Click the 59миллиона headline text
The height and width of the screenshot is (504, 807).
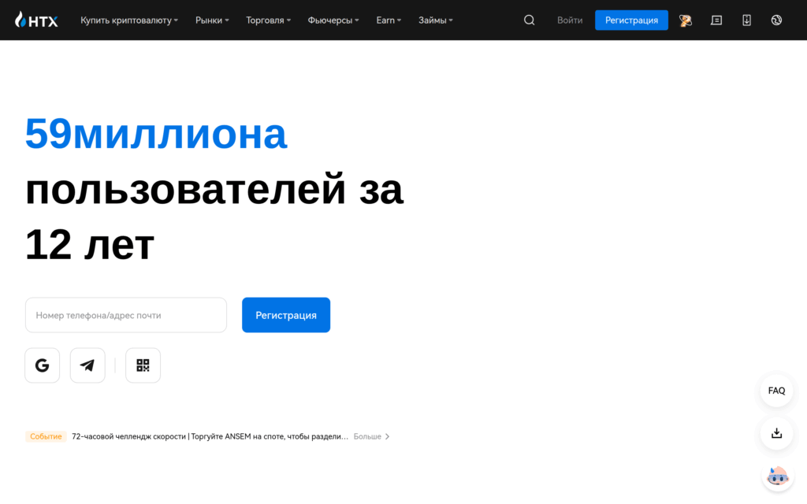[x=156, y=134]
